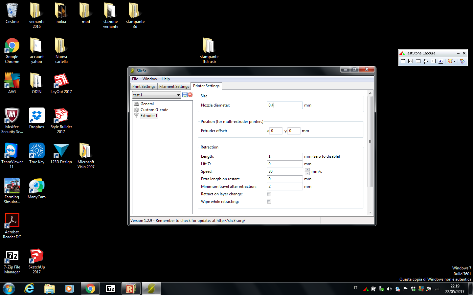Capture scrolling window in FastStone Capture
Image resolution: width=473 pixels, height=295 pixels.
pyautogui.click(x=441, y=61)
